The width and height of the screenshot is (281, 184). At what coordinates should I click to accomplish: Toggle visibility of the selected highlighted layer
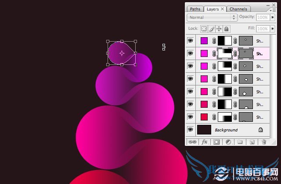click(x=190, y=53)
